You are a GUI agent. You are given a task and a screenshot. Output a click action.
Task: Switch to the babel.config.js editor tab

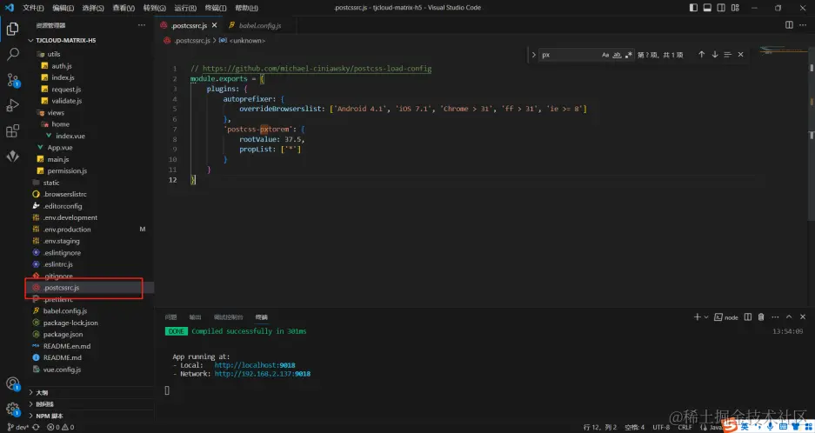[x=259, y=25]
